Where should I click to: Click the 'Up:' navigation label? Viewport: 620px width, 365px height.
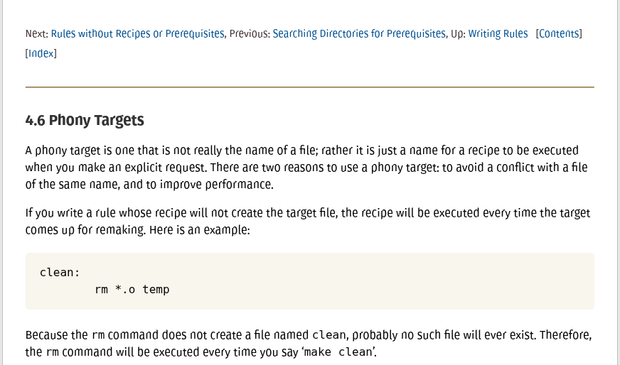[459, 34]
